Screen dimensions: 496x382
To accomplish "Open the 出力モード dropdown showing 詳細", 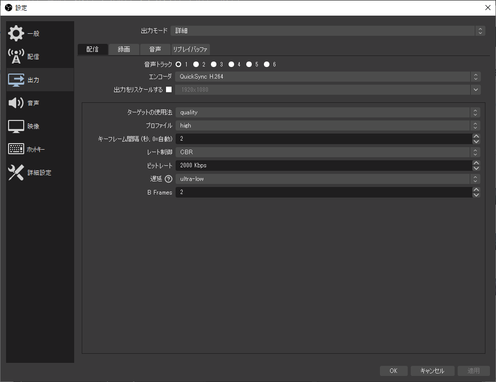I will (327, 31).
